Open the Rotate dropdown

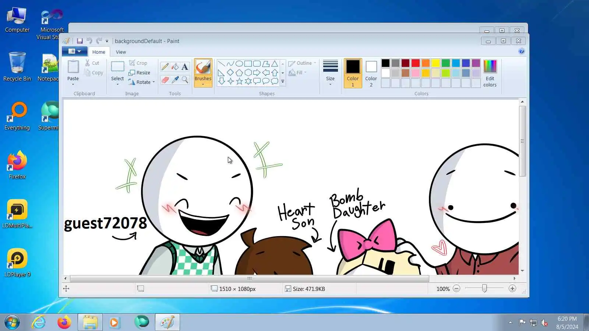pos(141,82)
